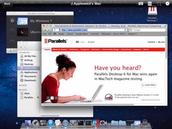
Task: Open News & Events in site navigation
Action: click(x=60, y=49)
